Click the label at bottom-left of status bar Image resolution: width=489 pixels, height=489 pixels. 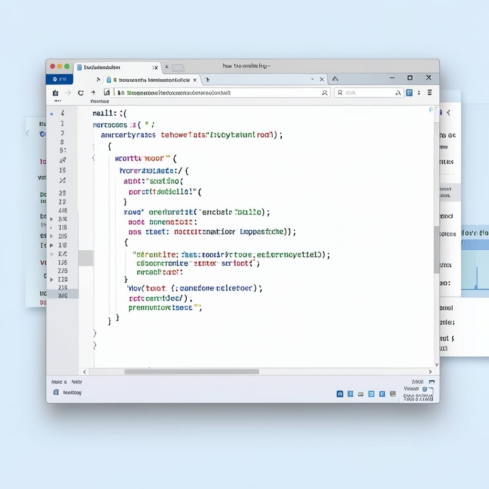click(x=72, y=393)
